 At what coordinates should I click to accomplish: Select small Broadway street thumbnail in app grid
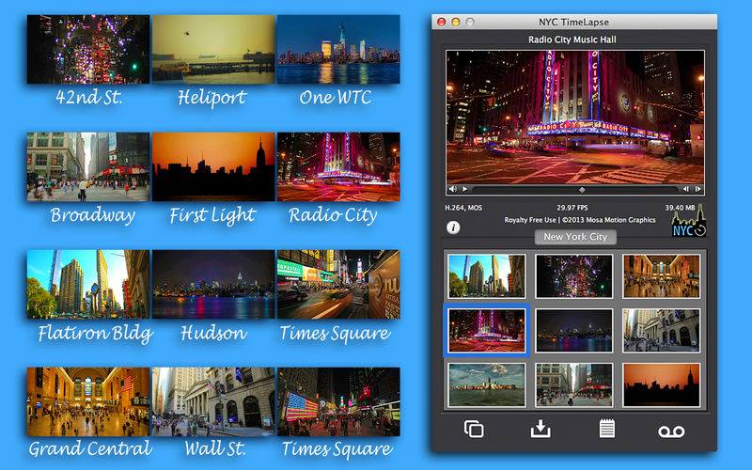[573, 385]
